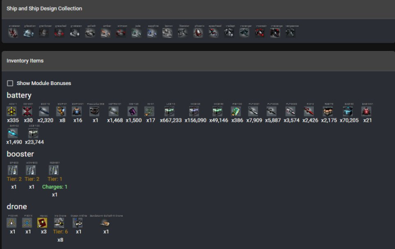Select the battery item with quantity x335
This screenshot has width=395, height=249.
12,112
